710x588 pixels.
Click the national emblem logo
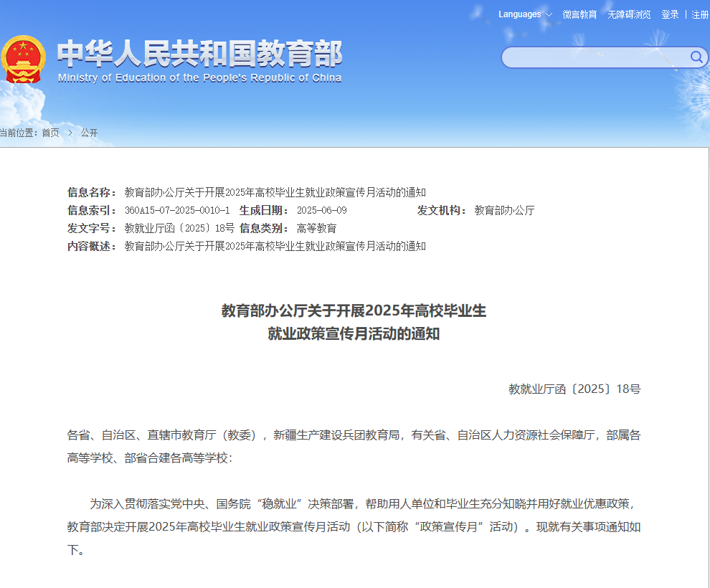point(23,60)
